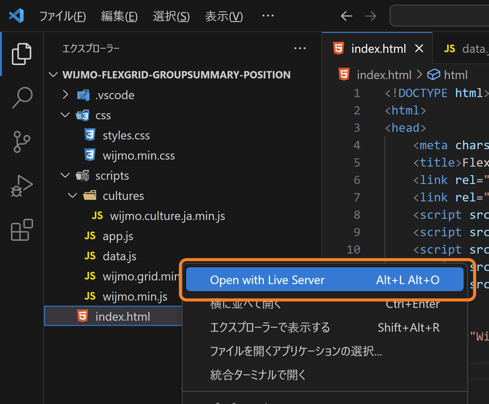Open Explorer panel more actions ellipsis
This screenshot has height=404, width=489.
300,48
